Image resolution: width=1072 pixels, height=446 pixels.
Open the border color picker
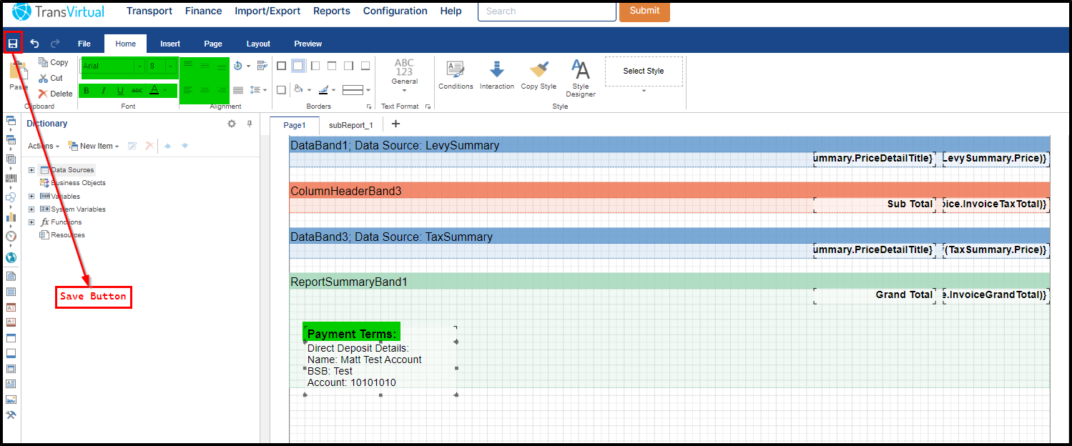326,90
